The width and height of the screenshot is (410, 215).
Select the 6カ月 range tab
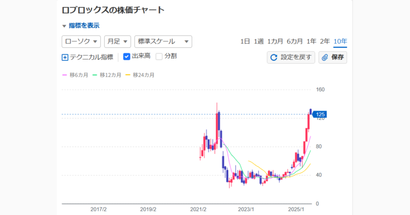pos(295,42)
